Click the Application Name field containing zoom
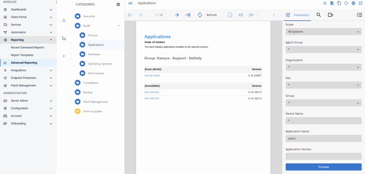The width and height of the screenshot is (365, 174). click(x=324, y=138)
